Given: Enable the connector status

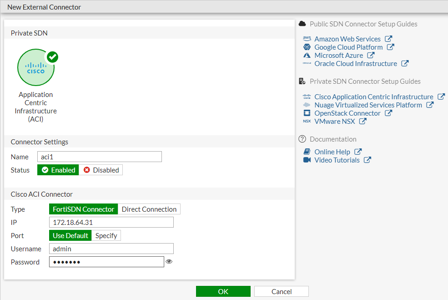Looking at the screenshot, I should coord(58,170).
